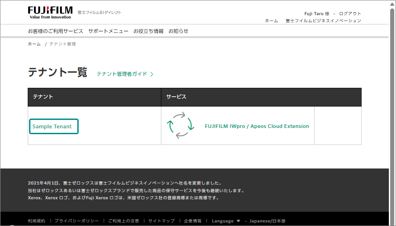Click the 富士フイルムBIダイレクト site title
The width and height of the screenshot is (396, 226).
(x=100, y=12)
